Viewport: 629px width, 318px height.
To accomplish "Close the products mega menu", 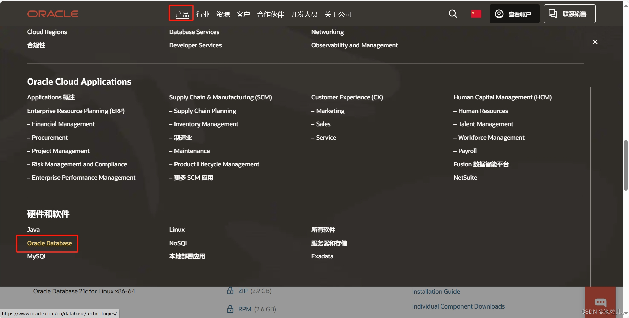I will tap(595, 42).
